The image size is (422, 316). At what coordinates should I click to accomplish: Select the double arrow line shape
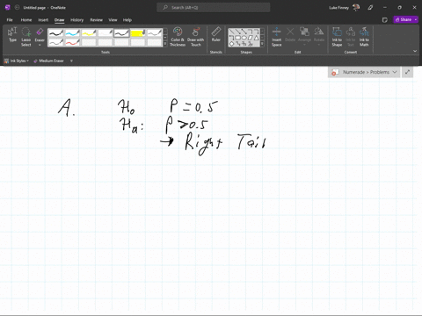[x=244, y=31]
